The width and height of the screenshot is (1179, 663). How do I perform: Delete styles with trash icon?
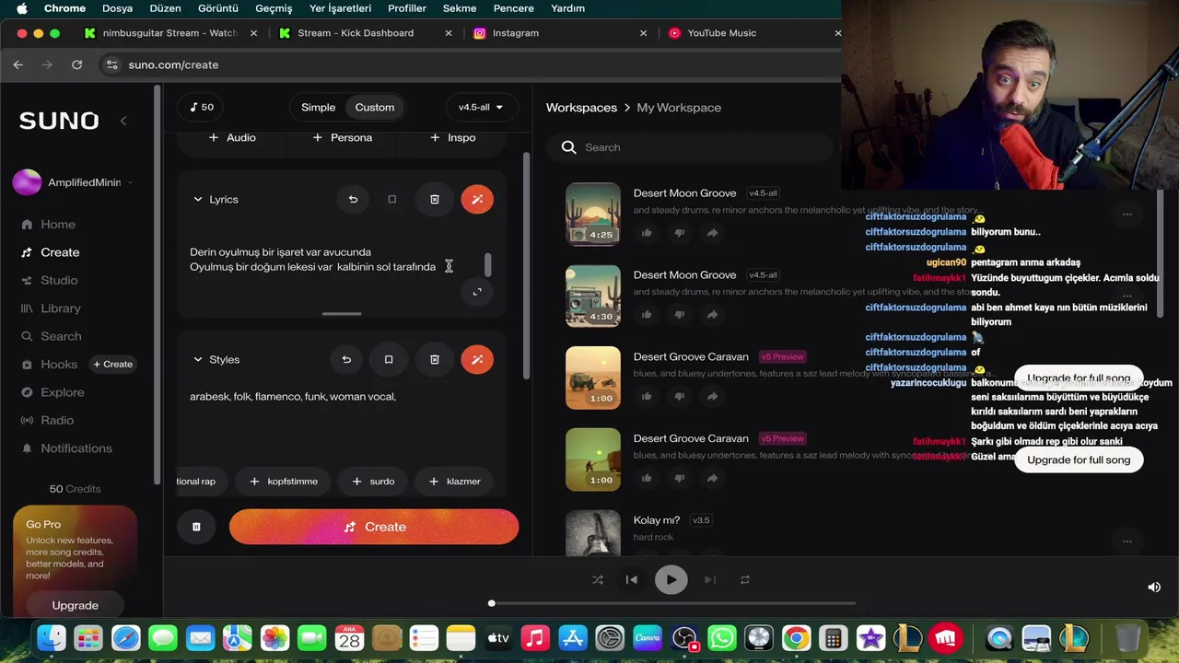[435, 359]
